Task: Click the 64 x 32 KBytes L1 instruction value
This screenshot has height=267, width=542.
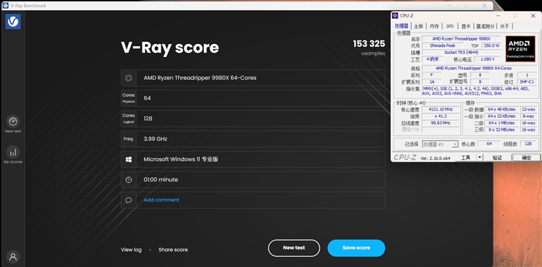Action: coord(501,116)
